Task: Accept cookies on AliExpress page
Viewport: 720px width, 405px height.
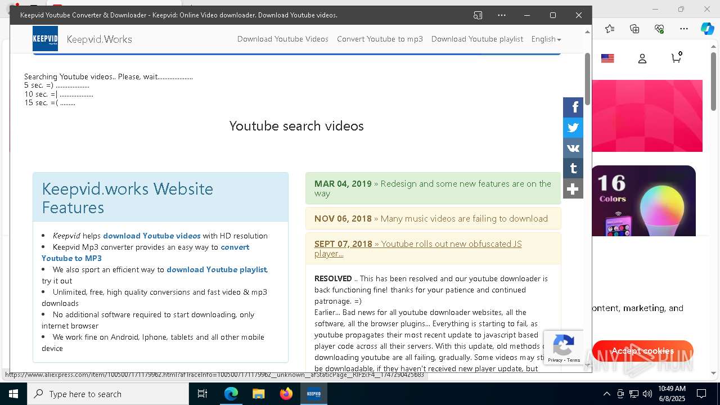Action: pyautogui.click(x=642, y=351)
